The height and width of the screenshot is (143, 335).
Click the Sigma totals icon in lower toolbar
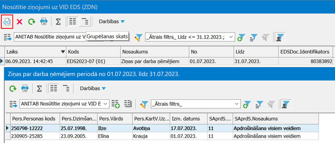[39, 88]
